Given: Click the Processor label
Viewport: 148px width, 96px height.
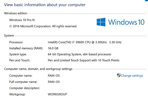Looking at the screenshot, I should click(x=16, y=42).
